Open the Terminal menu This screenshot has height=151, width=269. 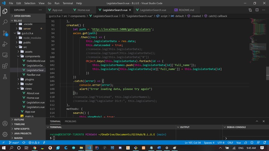(x=68, y=3)
